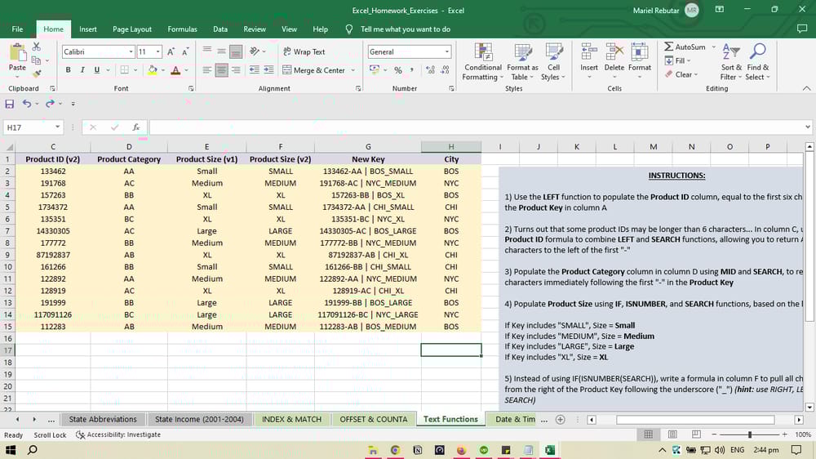Screen dimensions: 816x459
Task: Toggle Italic formatting
Action: coord(82,69)
